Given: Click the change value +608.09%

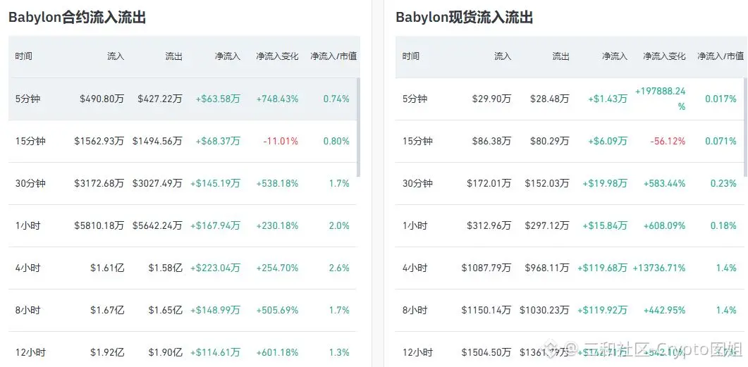Looking at the screenshot, I should point(665,225).
